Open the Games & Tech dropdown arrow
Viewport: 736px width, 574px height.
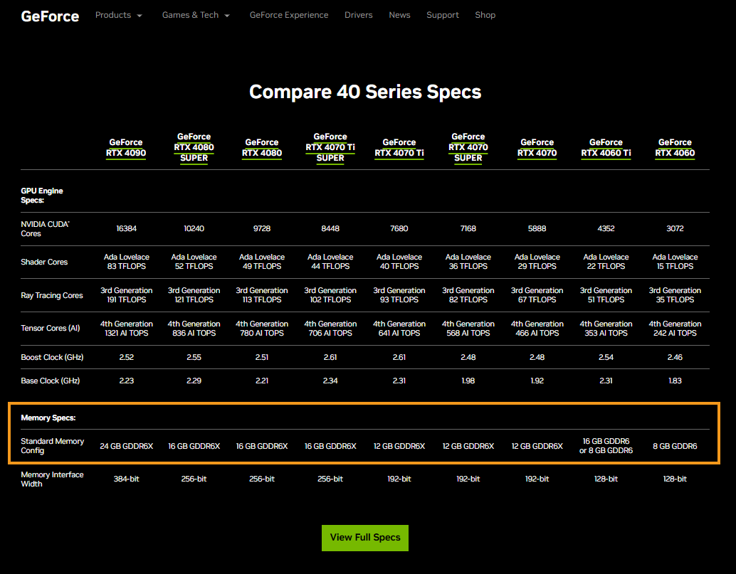point(227,16)
